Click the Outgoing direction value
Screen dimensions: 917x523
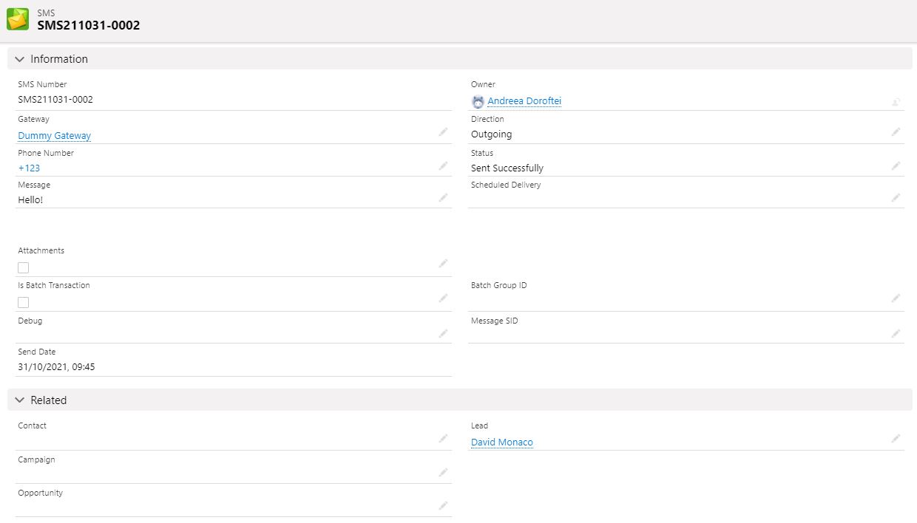pos(491,134)
